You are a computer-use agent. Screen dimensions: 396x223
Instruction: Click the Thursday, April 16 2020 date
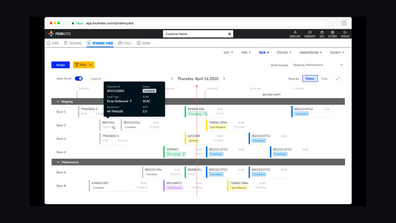point(198,79)
